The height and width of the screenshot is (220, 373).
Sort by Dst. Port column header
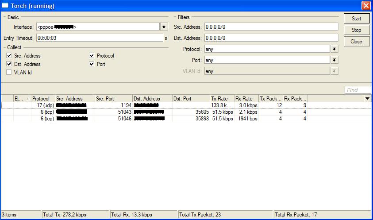tap(191, 99)
